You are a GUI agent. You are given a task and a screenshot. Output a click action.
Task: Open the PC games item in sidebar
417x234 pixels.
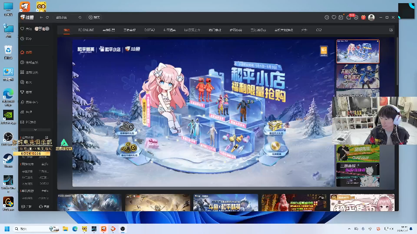click(28, 122)
